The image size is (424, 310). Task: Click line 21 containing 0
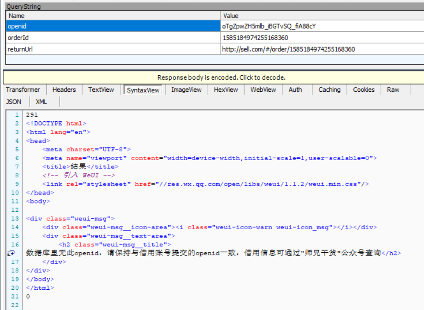coord(28,297)
